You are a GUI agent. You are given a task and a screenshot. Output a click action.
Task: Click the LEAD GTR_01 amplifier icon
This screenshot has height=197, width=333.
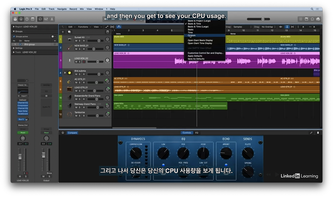coord(69,89)
